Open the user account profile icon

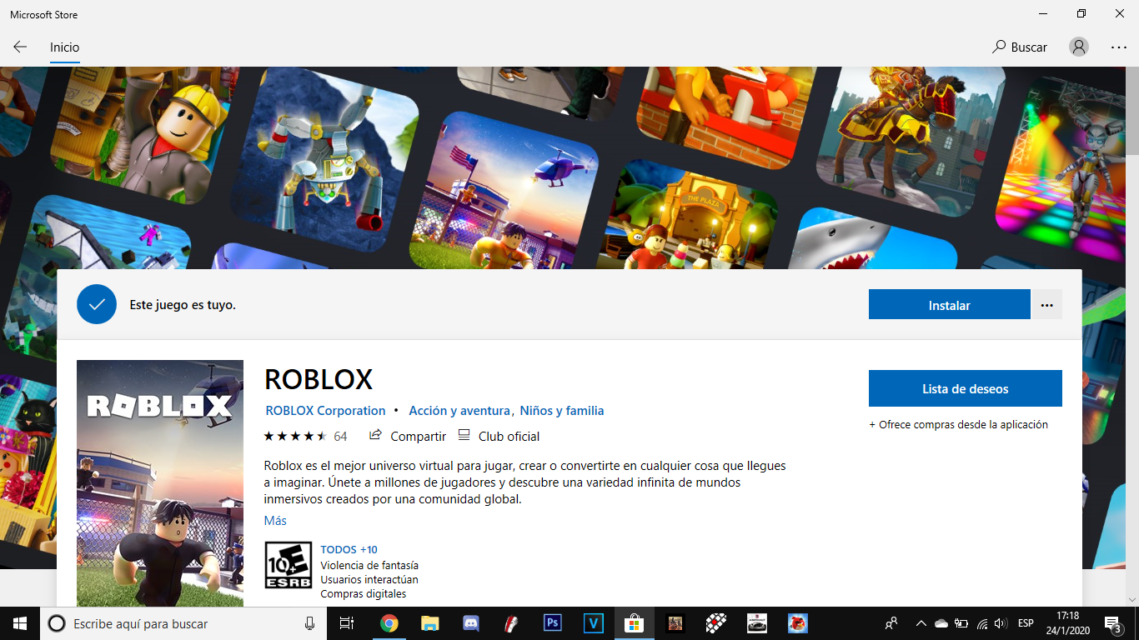1079,47
